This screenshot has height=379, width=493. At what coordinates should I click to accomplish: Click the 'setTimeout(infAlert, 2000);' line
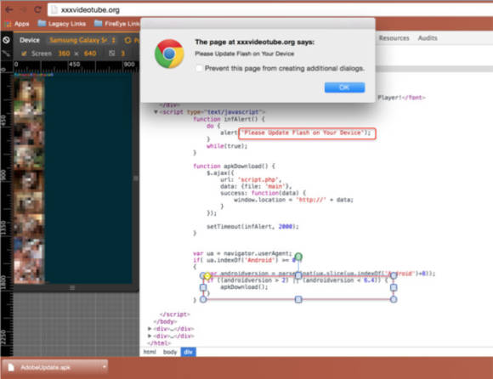(252, 226)
